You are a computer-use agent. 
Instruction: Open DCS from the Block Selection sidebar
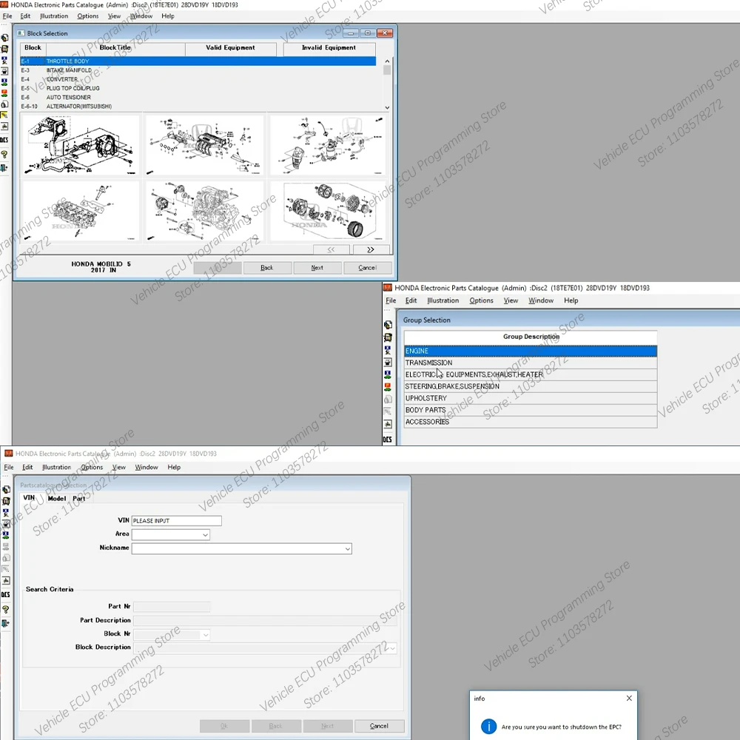tap(4, 140)
